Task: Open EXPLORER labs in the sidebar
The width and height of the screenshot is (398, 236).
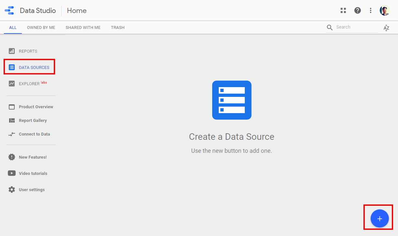Action: [29, 84]
